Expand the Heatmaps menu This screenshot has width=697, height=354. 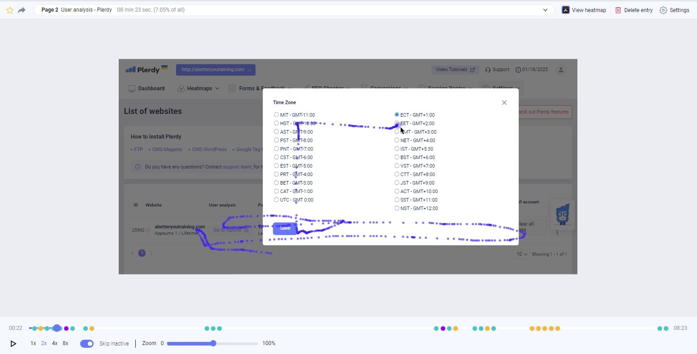[198, 88]
